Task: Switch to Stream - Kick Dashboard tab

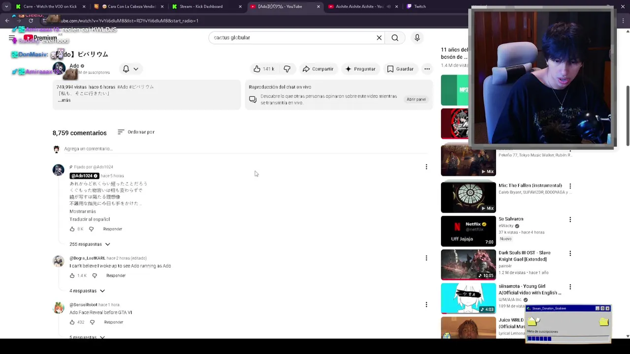Action: tap(207, 6)
